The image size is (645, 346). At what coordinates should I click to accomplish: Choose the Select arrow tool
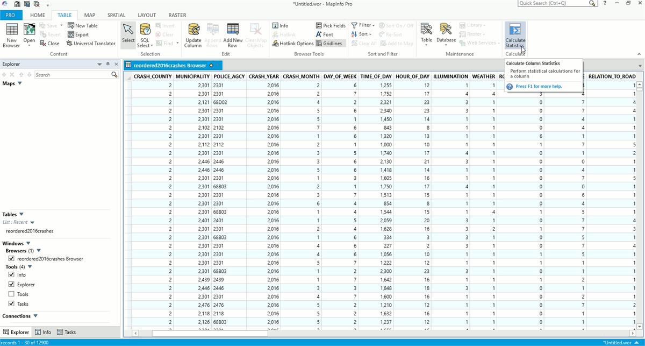click(128, 30)
